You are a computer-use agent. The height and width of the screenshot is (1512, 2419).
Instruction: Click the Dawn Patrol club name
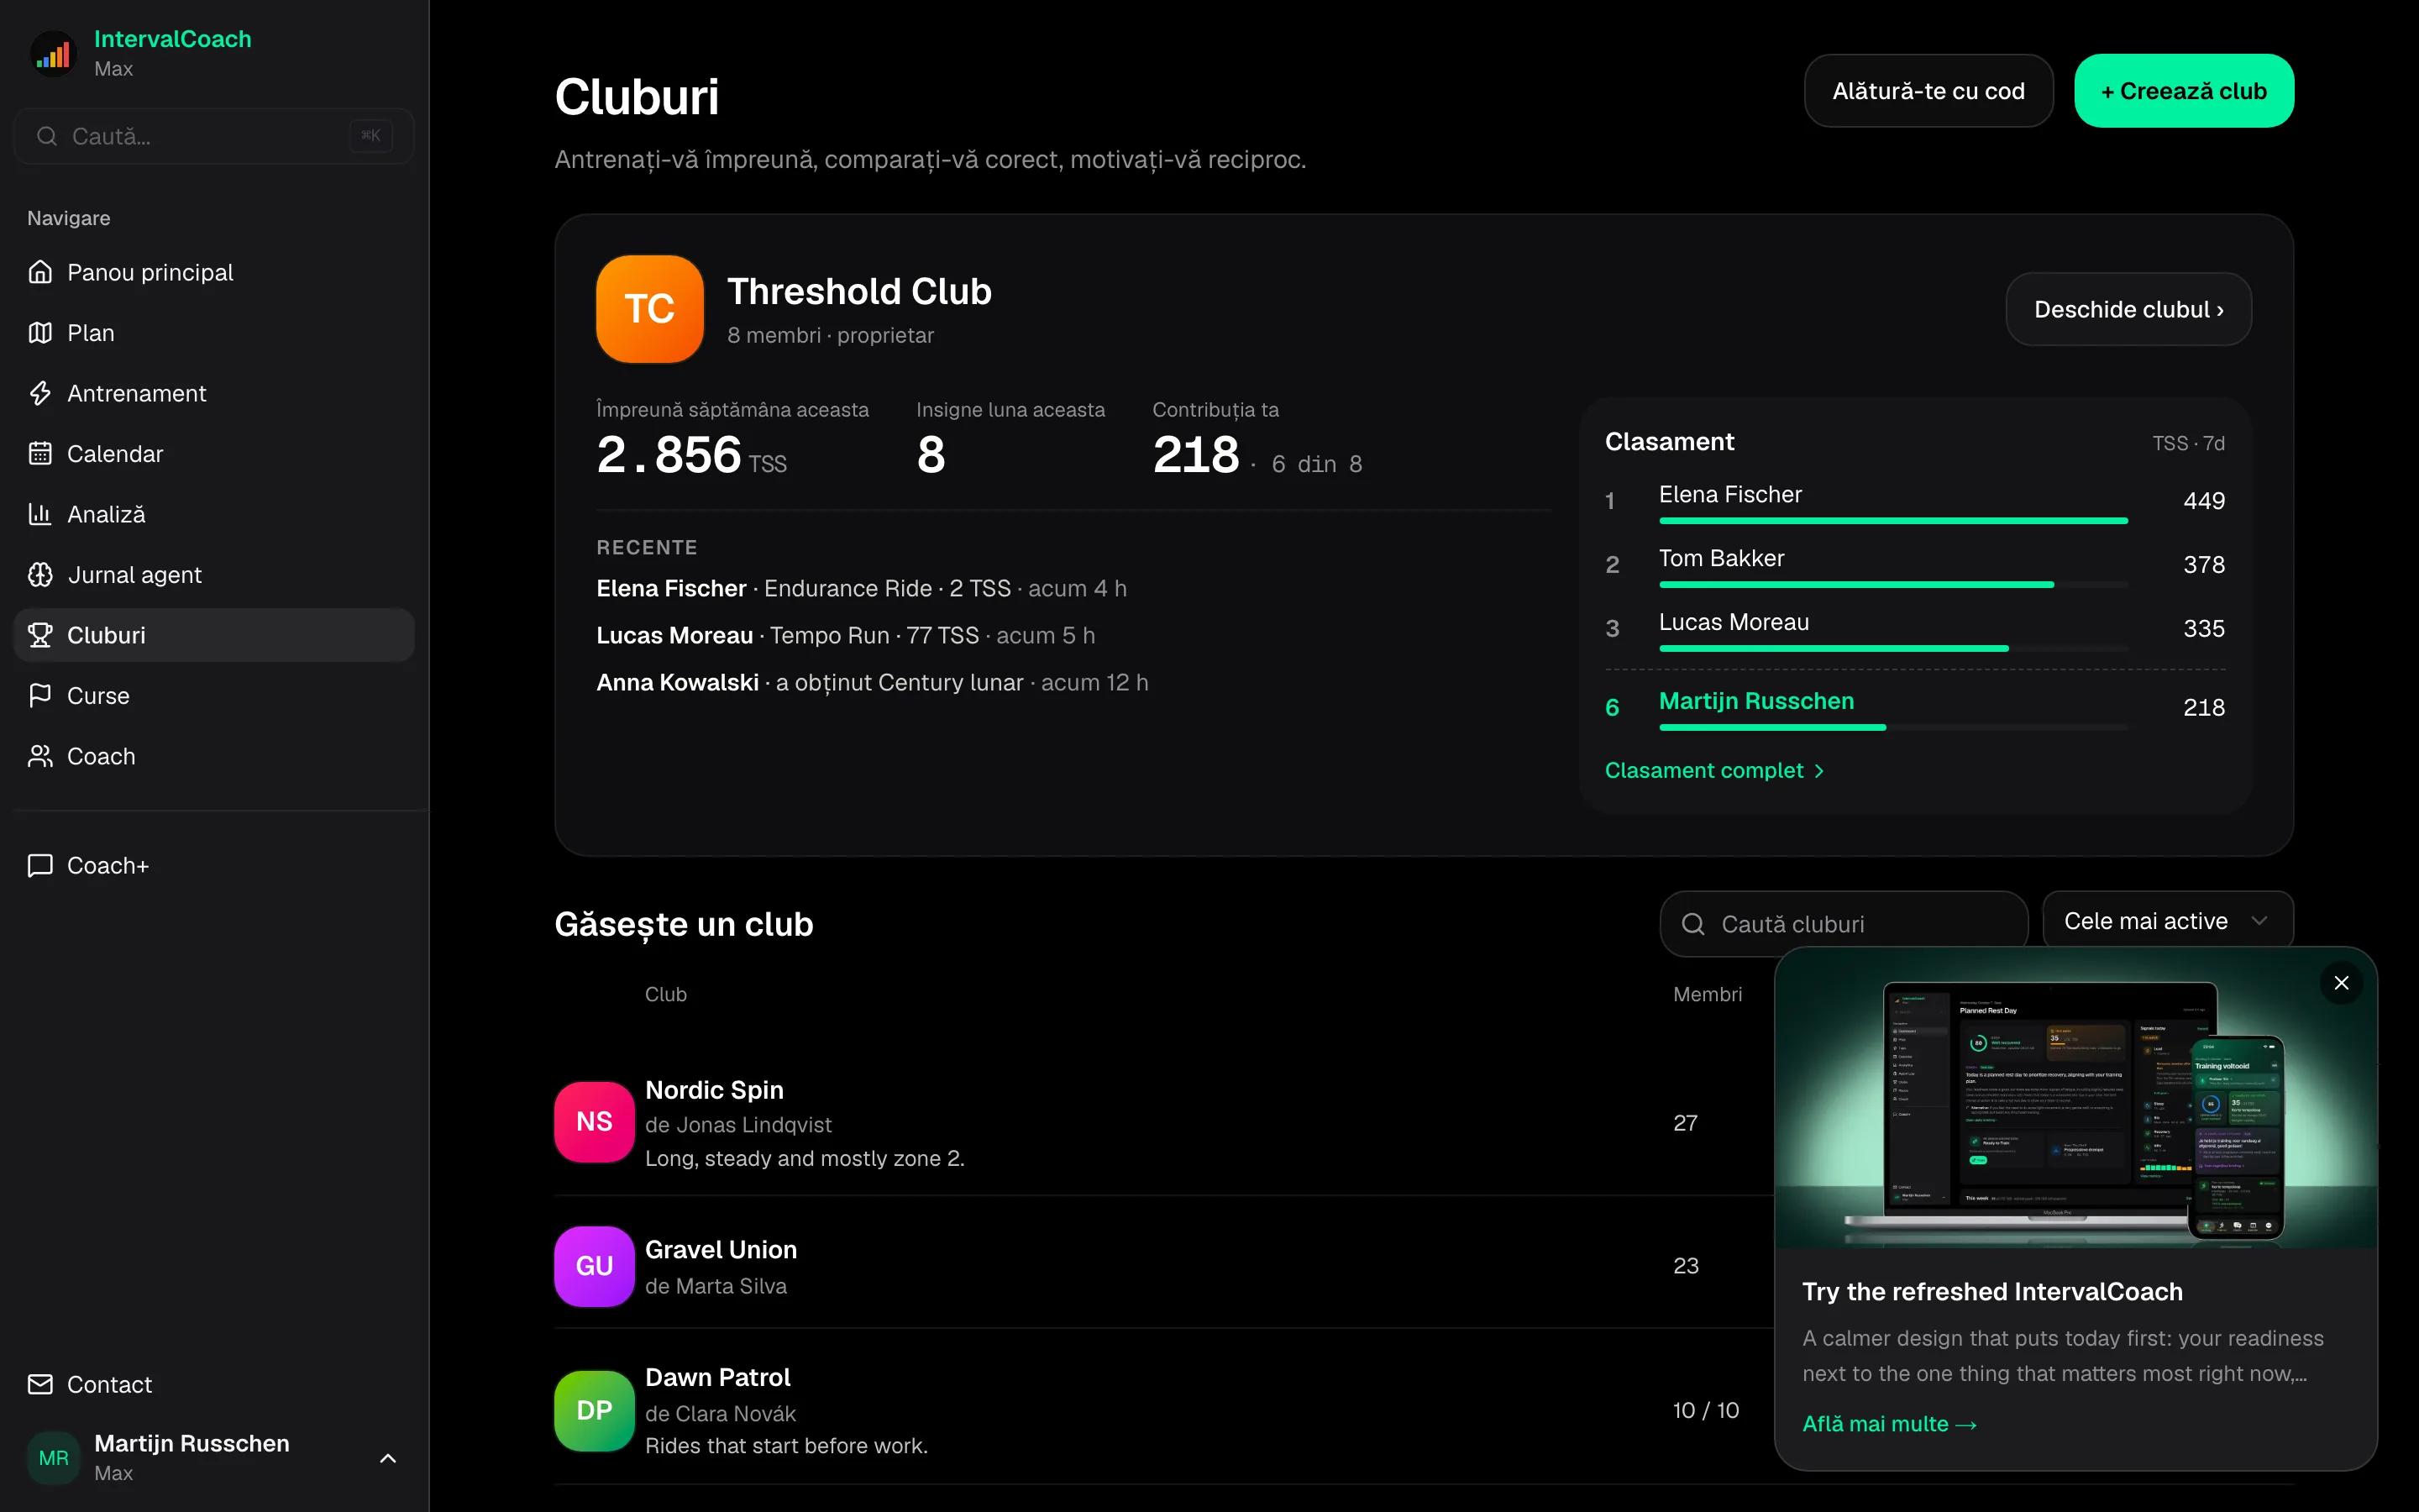[x=717, y=1377]
